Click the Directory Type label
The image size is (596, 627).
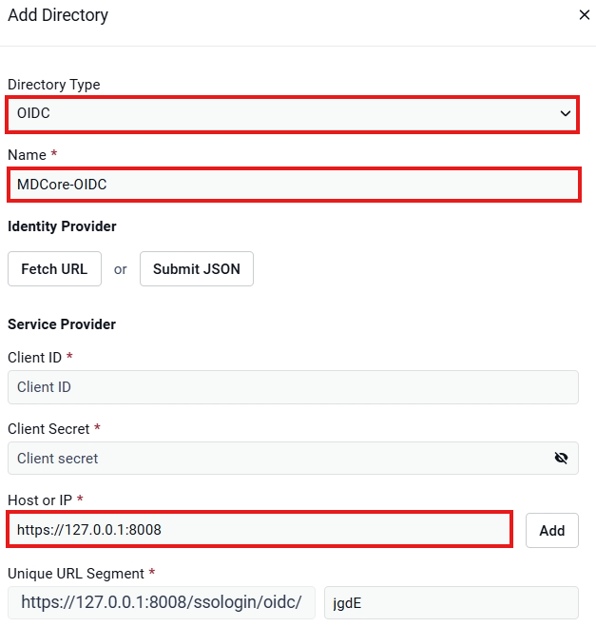pos(54,85)
